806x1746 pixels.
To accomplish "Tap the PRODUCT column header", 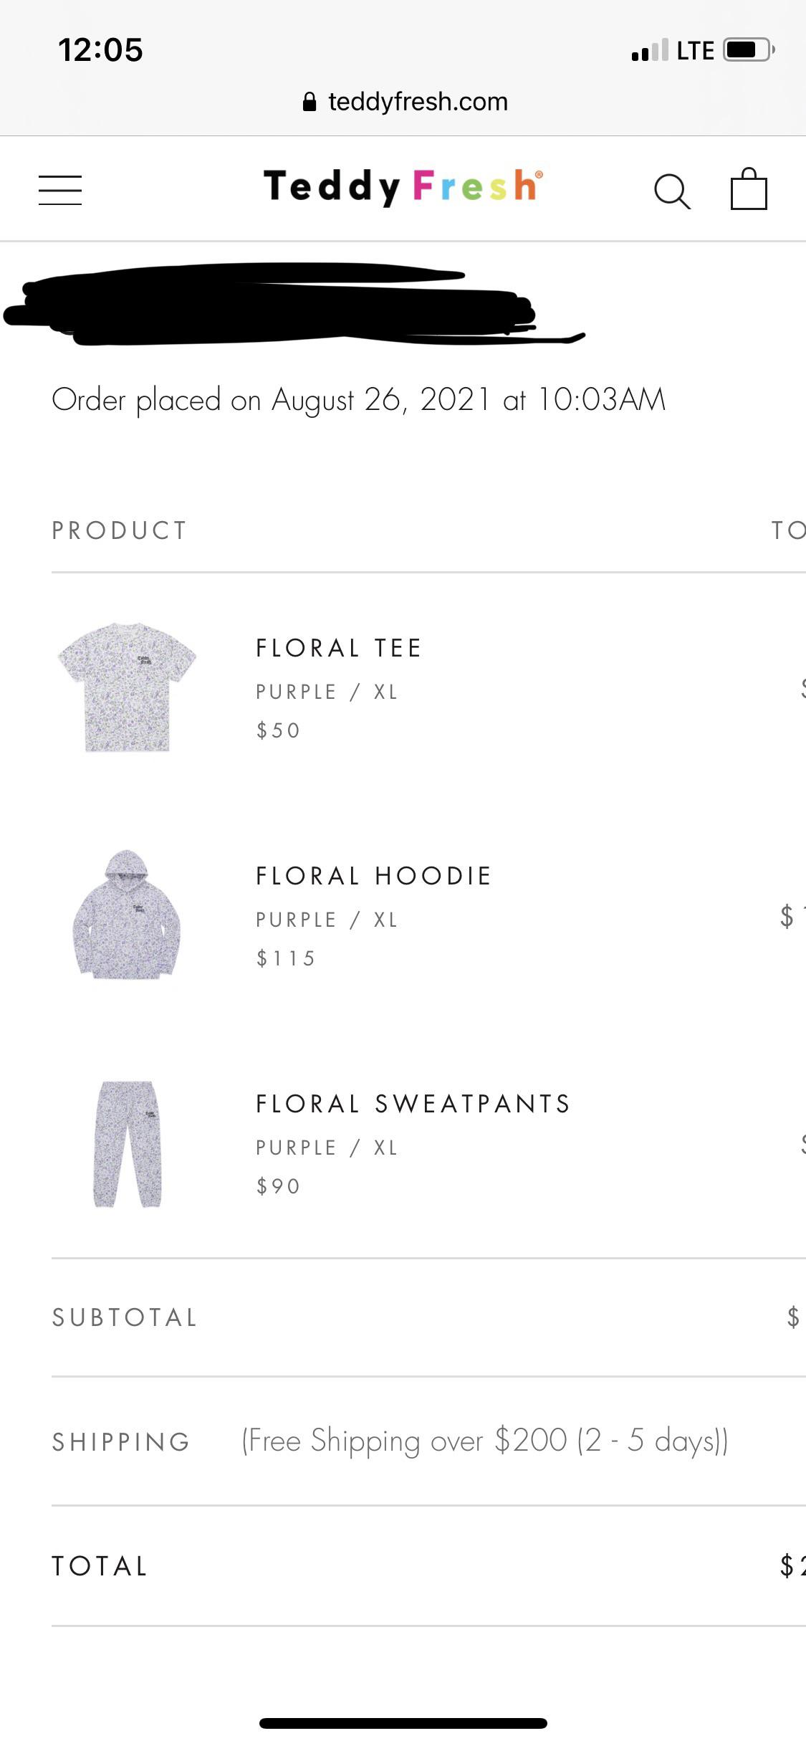I will 120,530.
